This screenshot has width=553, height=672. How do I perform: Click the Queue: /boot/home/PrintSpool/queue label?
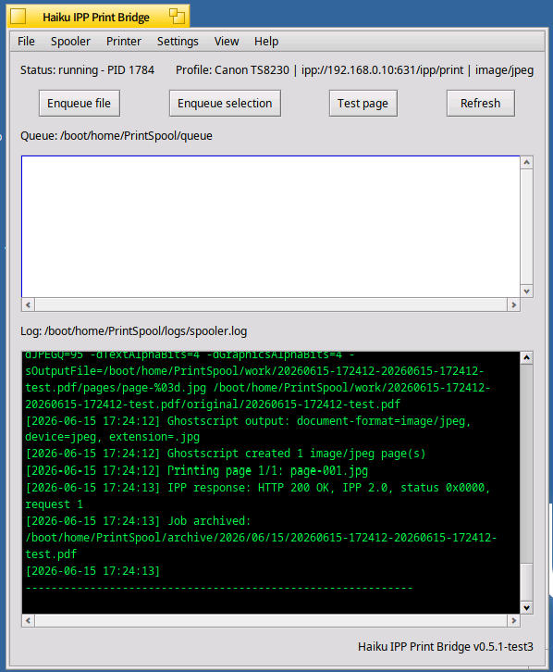pos(117,136)
